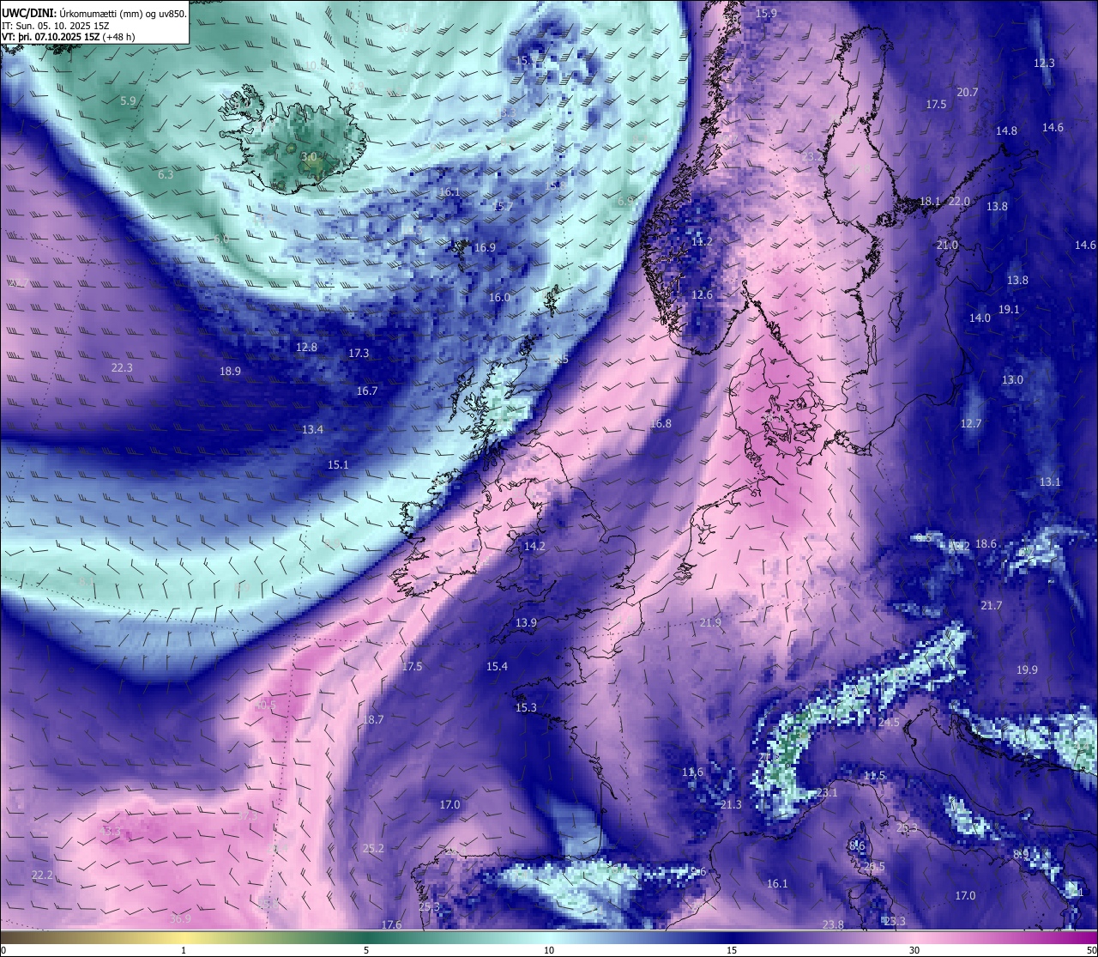Click the 20.7 value label
Screen dimensions: 1098x957
coord(968,93)
